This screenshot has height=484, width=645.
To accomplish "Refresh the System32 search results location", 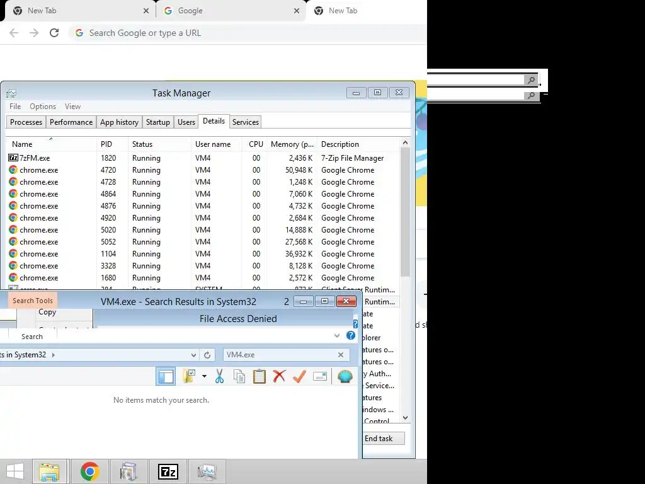I will pos(207,355).
